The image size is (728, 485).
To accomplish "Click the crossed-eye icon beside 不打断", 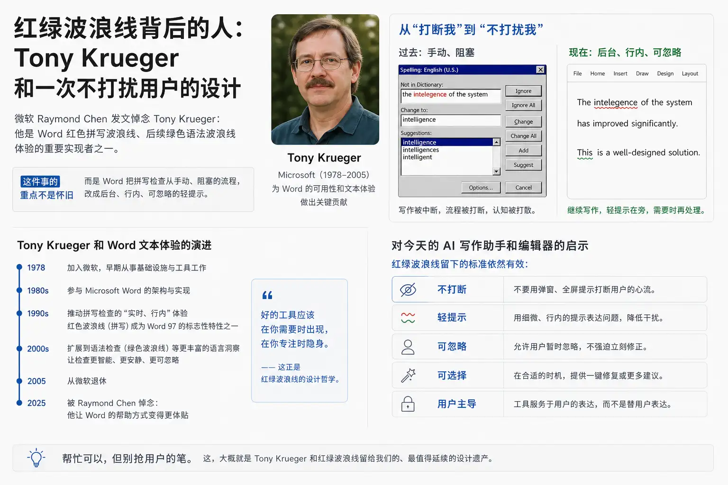I will point(408,289).
